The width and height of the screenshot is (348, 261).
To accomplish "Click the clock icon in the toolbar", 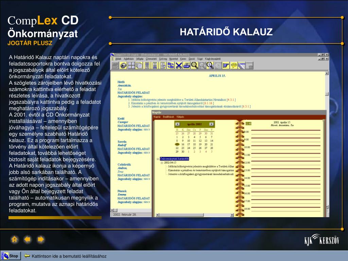I will tap(218, 66).
